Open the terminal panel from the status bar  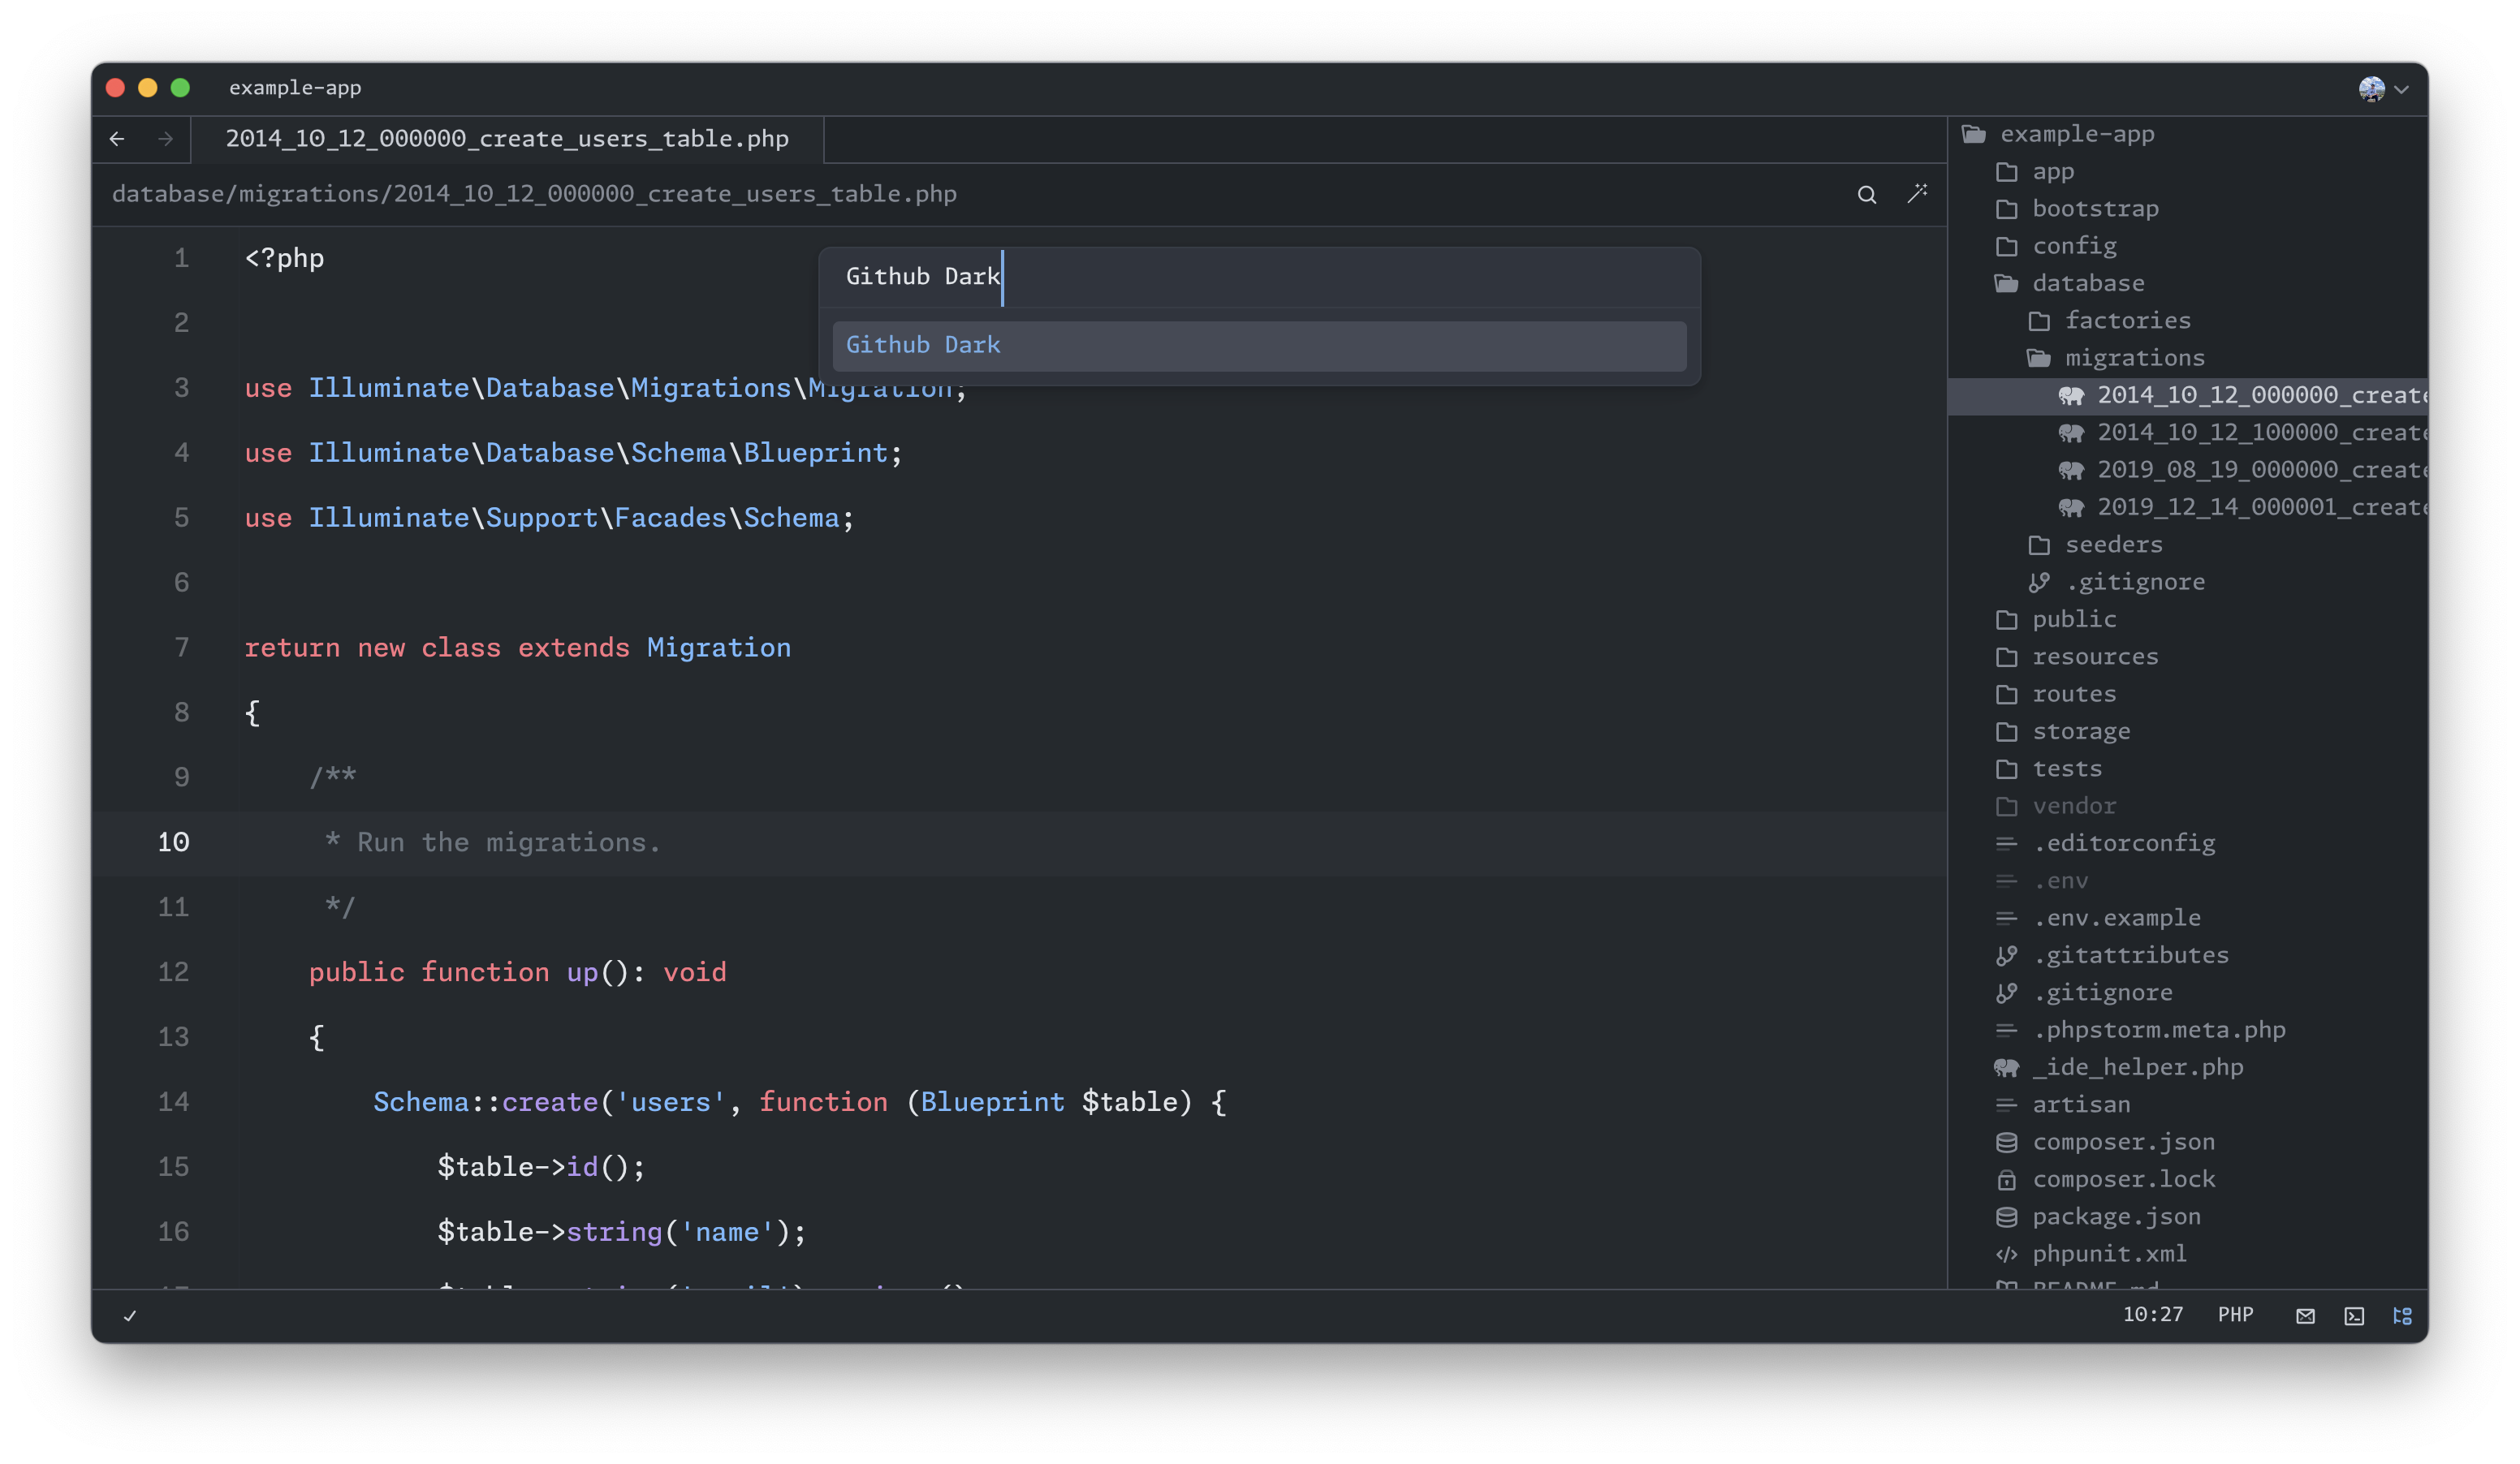tap(2354, 1316)
